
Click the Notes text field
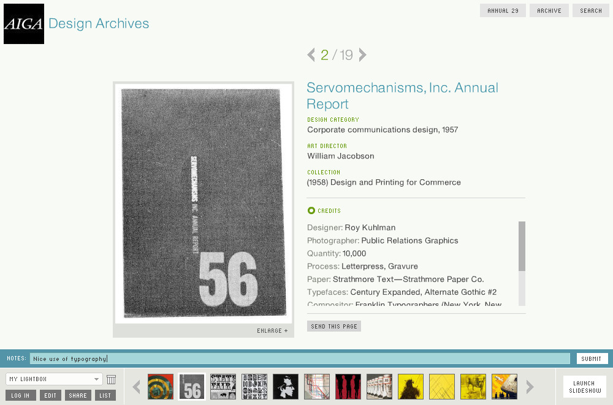[x=300, y=359]
